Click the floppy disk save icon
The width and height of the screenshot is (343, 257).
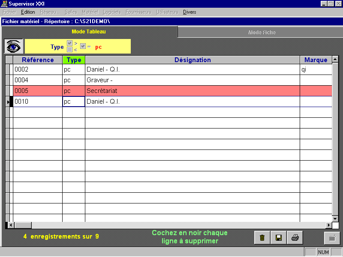click(x=278, y=238)
